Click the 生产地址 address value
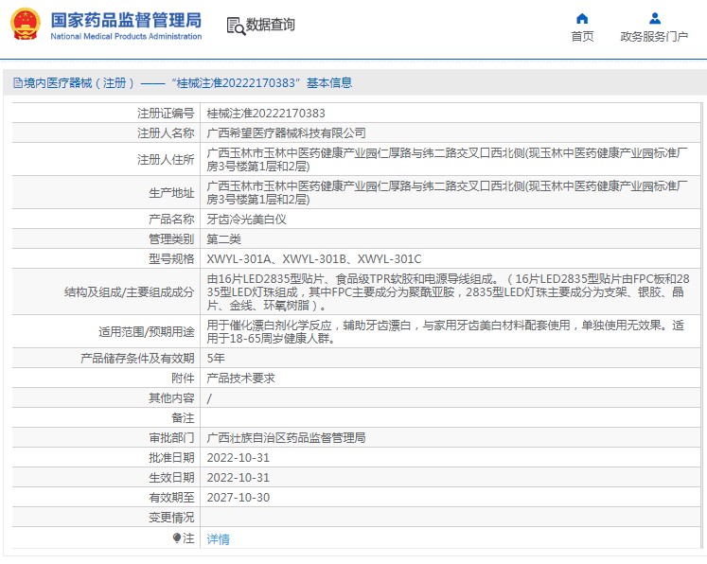The image size is (707, 564). click(447, 192)
